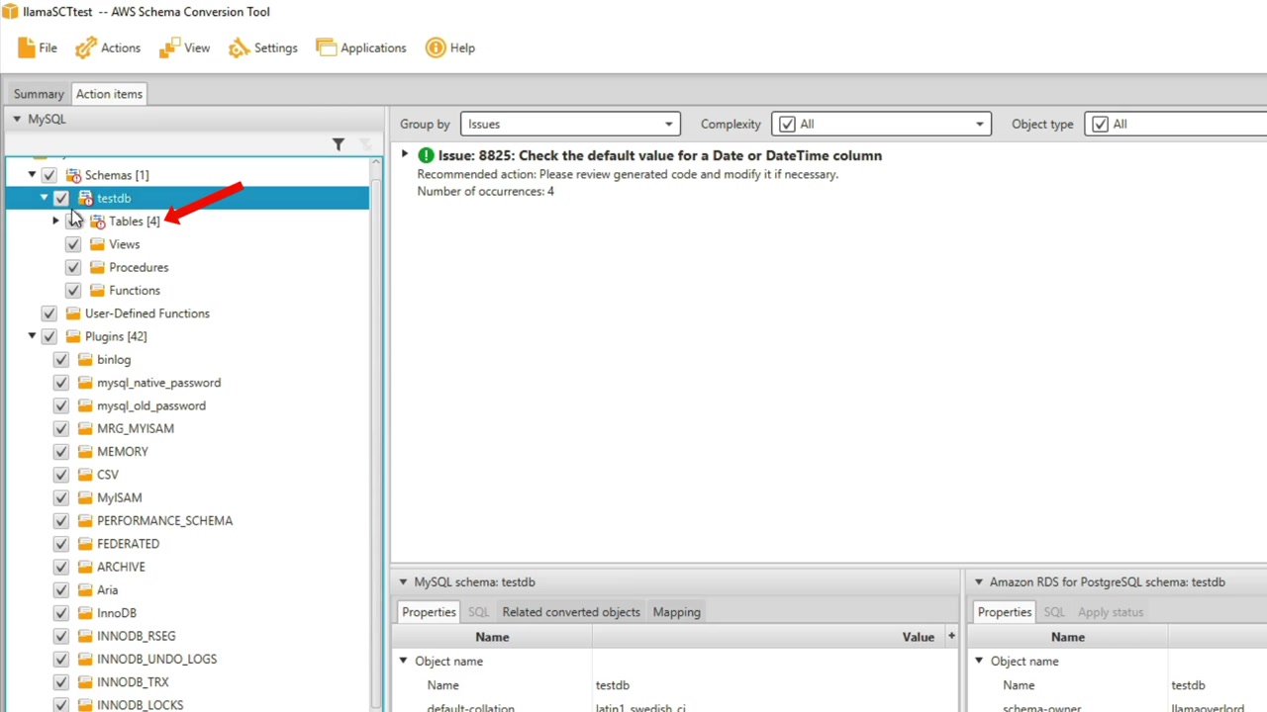The width and height of the screenshot is (1267, 712).
Task: Click the ARCHIVE plugin folder icon
Action: coord(85,568)
